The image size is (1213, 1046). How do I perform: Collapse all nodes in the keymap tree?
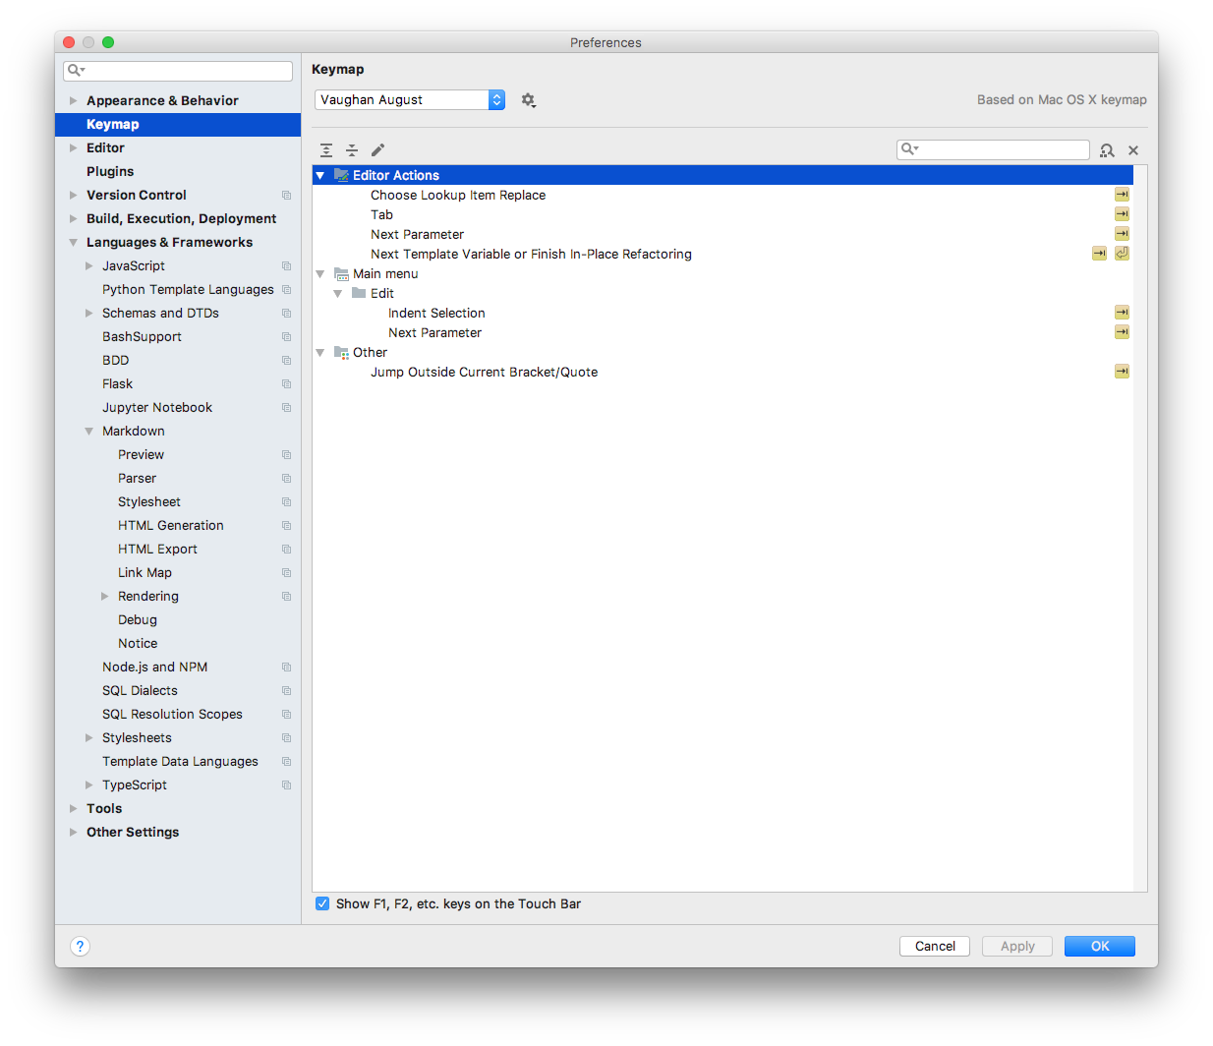pos(353,149)
